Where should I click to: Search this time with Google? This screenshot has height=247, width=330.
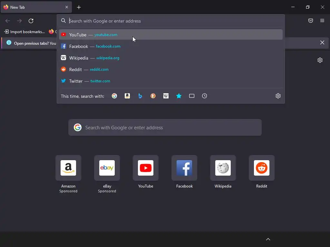[114, 96]
